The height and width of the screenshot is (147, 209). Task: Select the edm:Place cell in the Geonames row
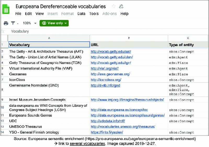(x=188, y=74)
